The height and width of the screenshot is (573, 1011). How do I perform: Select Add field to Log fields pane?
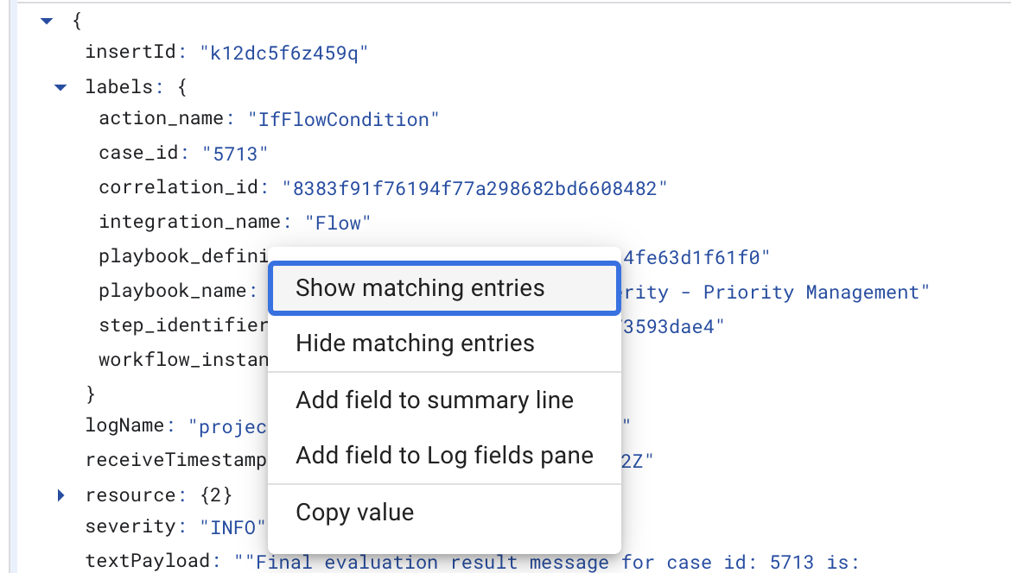click(x=444, y=456)
